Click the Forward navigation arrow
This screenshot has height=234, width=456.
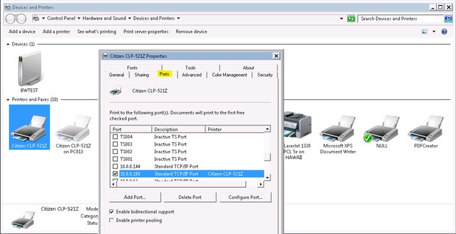[21, 19]
